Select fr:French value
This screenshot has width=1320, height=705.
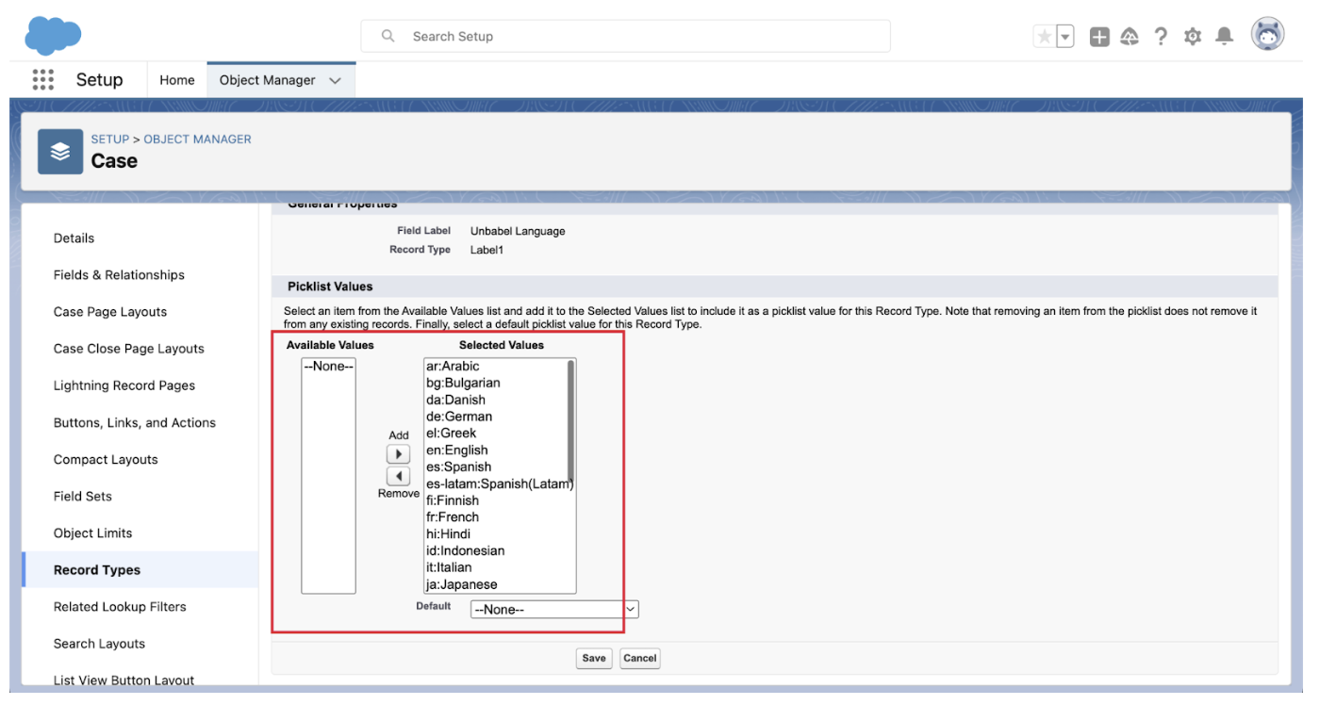pos(453,517)
